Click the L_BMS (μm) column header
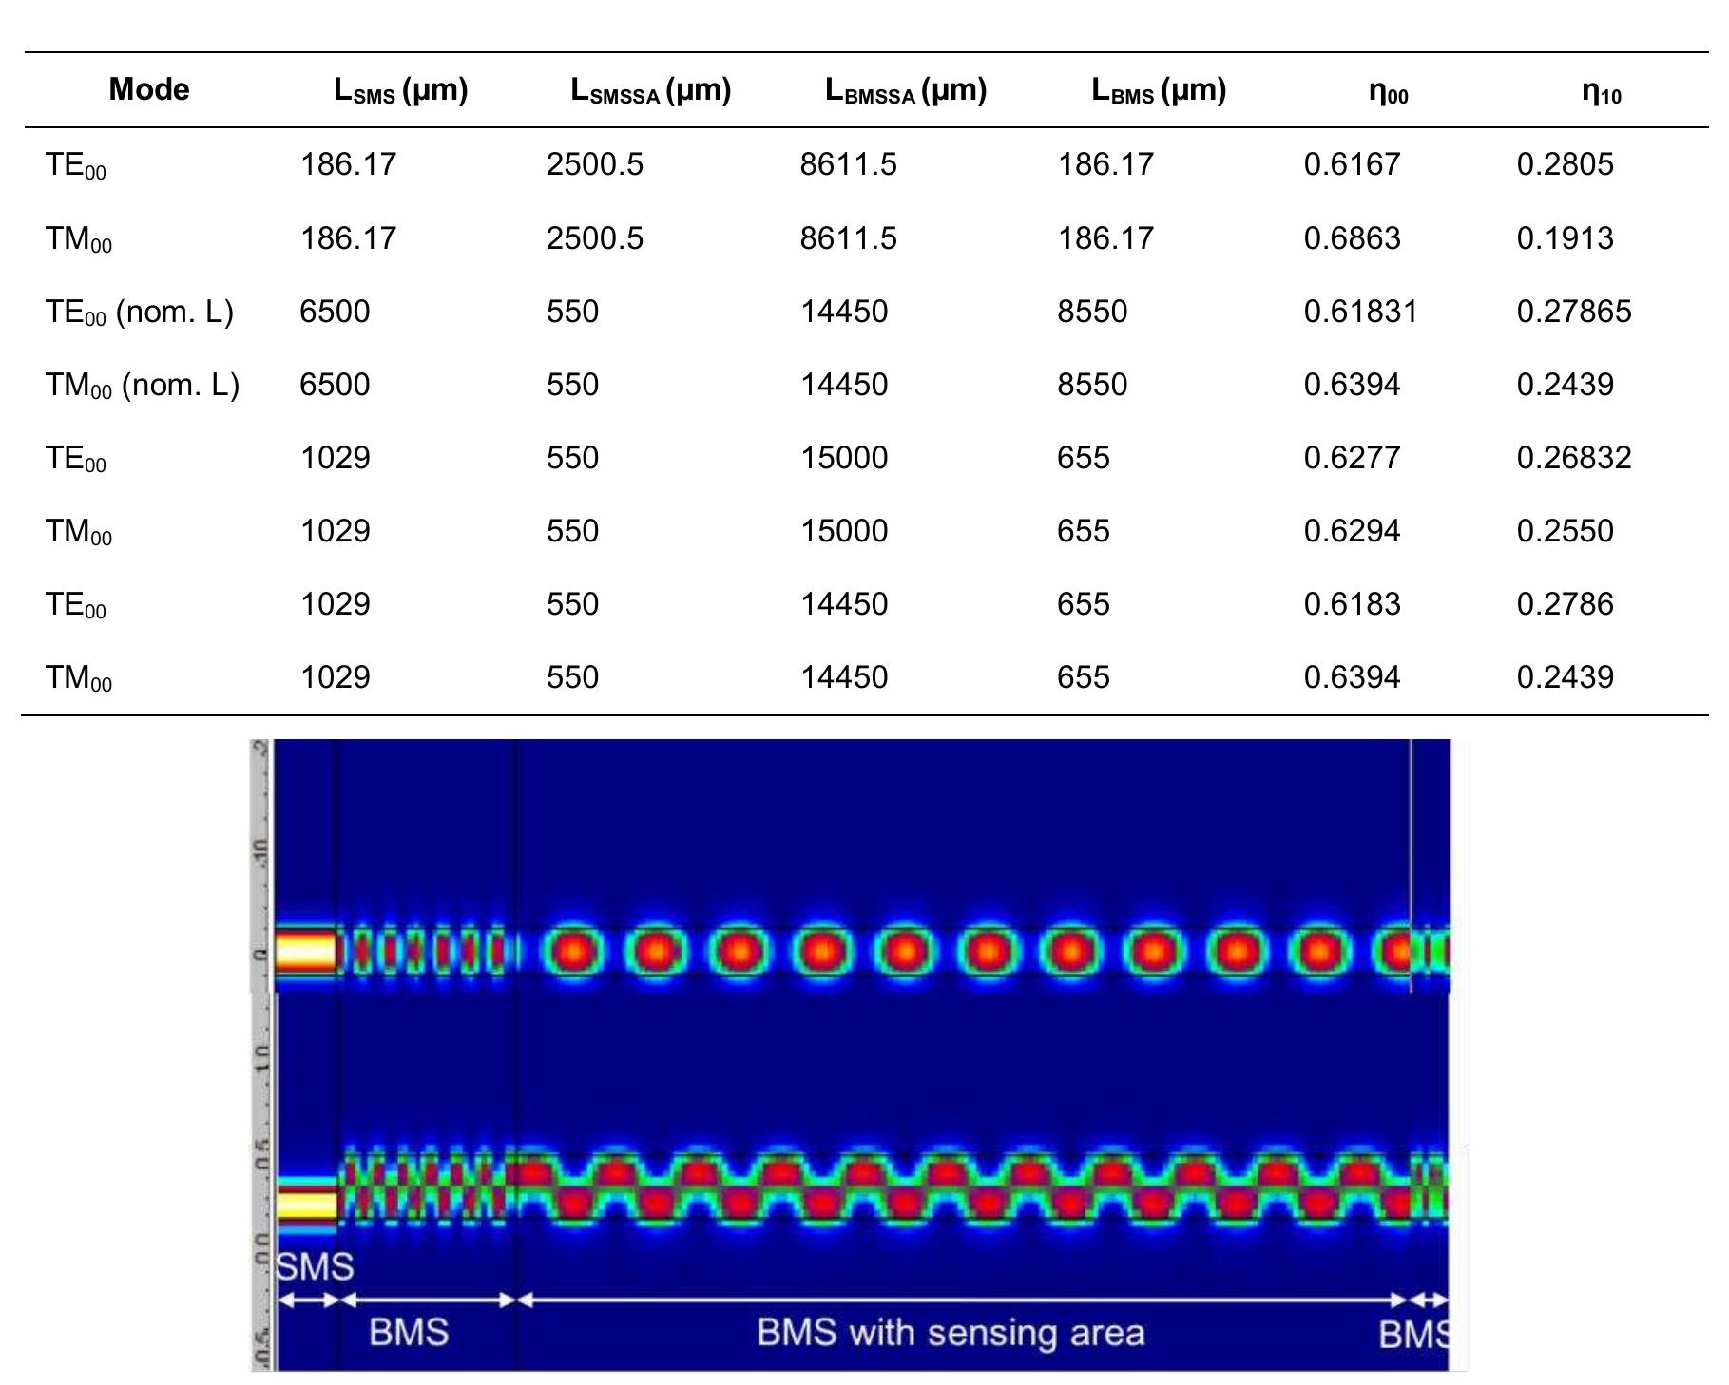This screenshot has width=1729, height=1385. (1160, 89)
